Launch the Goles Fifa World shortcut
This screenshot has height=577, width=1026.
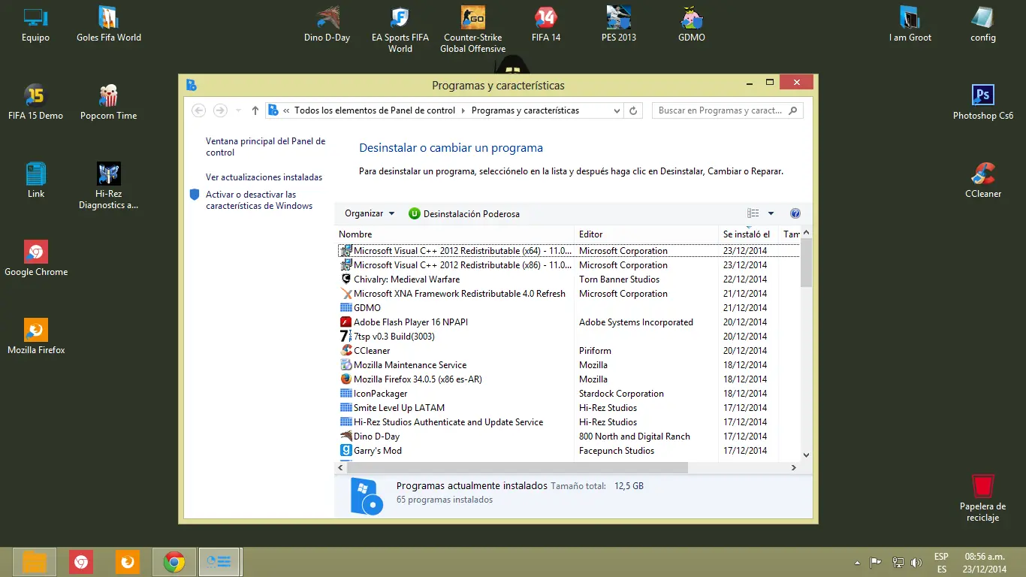(109, 24)
